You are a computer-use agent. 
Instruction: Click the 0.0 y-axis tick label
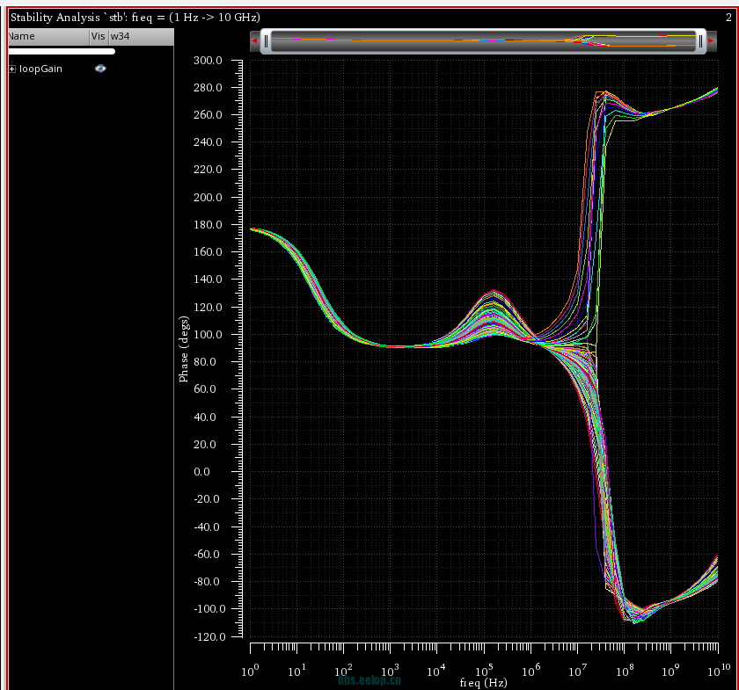201,471
